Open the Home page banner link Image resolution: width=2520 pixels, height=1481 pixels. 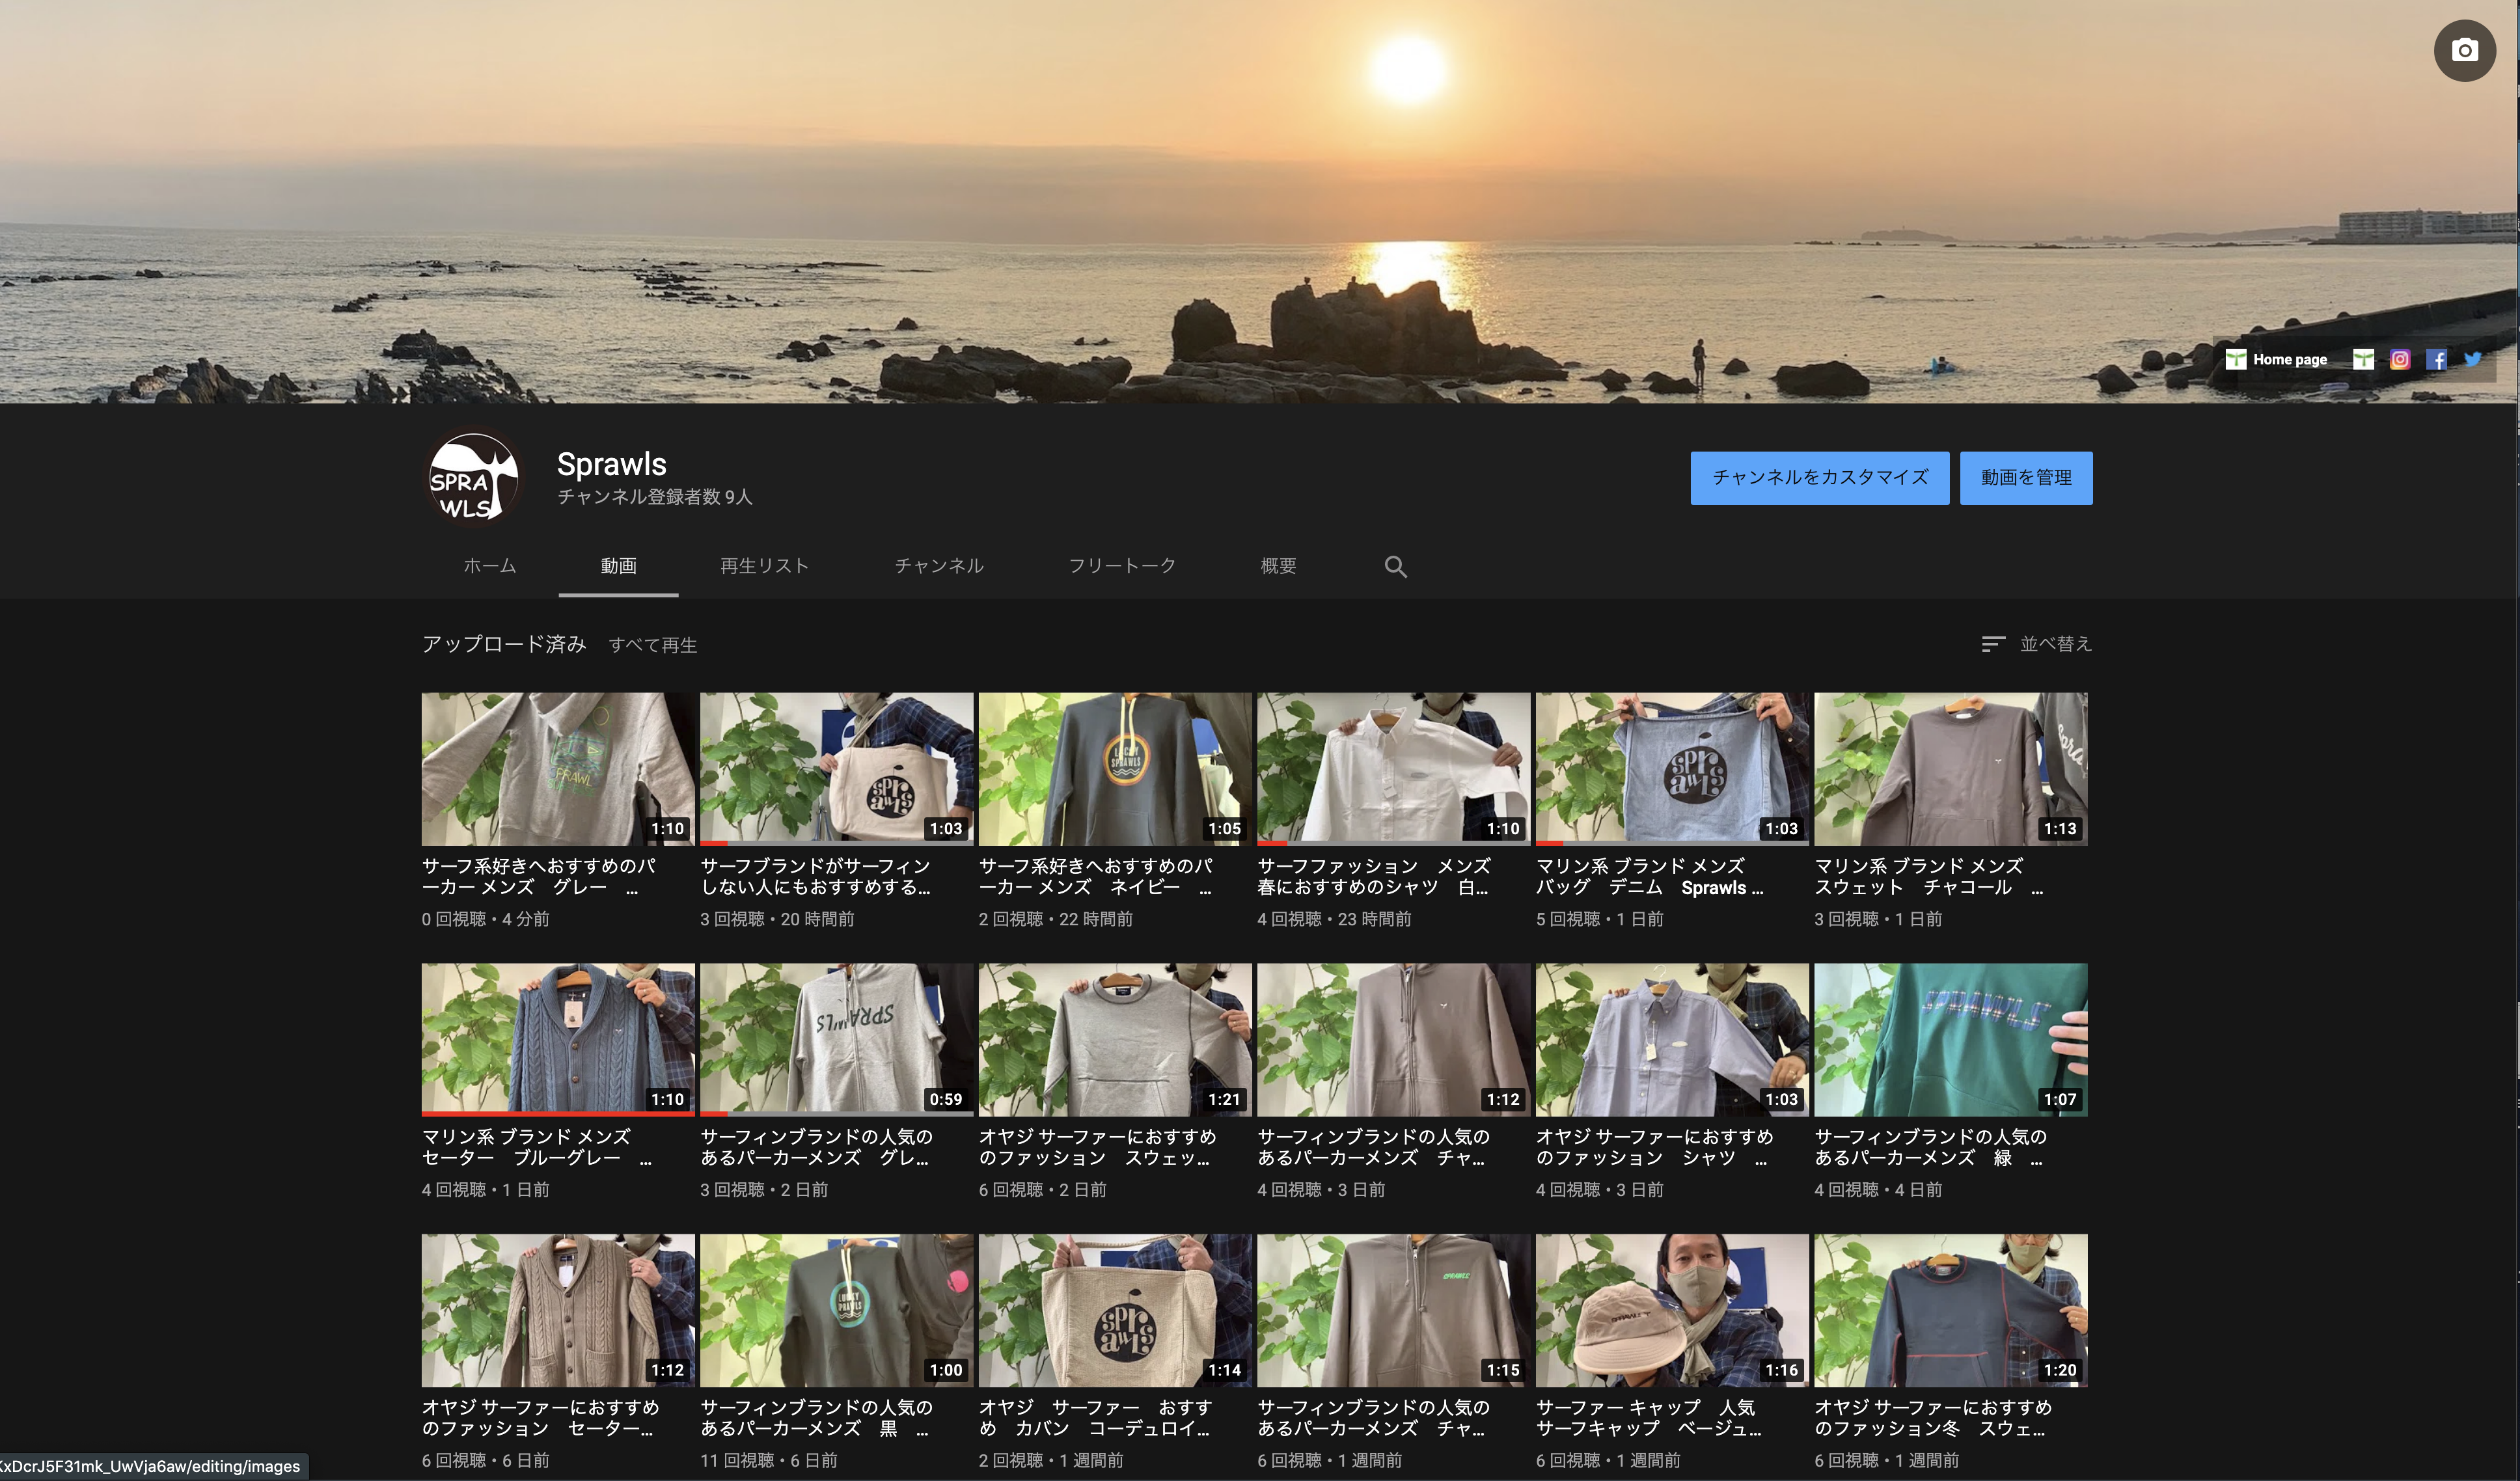tap(2276, 360)
